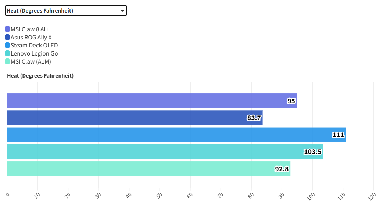Screen dimensions: 383x207
Task: Click the Lenovo Legion Go legend color square
Action: pyautogui.click(x=7, y=53)
